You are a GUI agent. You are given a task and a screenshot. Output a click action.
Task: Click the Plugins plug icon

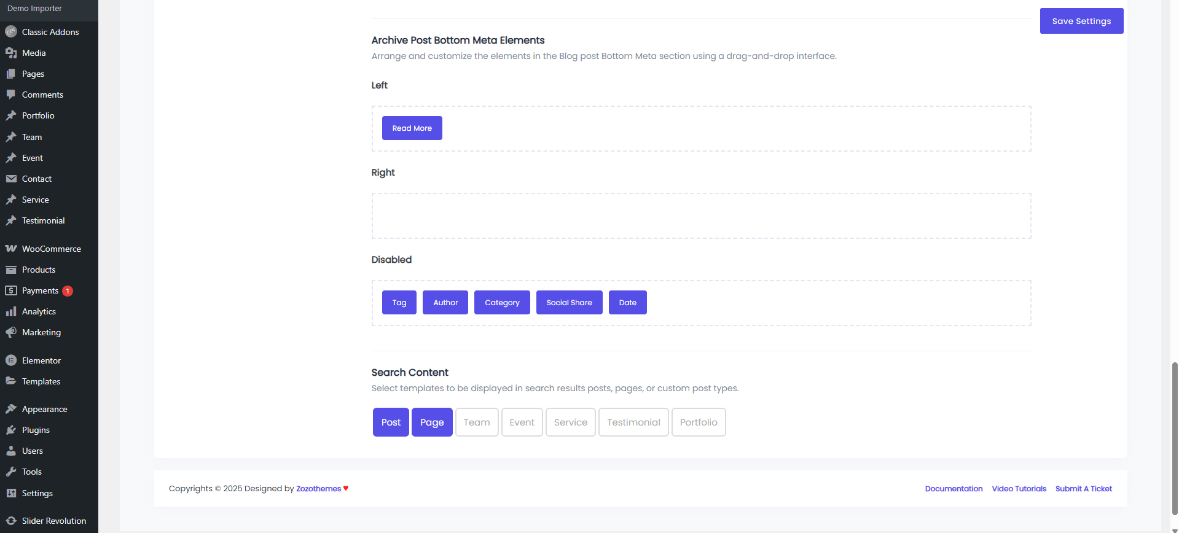tap(11, 430)
